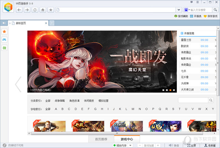Expand the 释放内存 dropdown arrow
This screenshot has width=220, height=148.
point(130,145)
